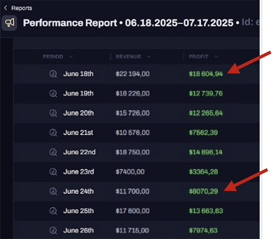This screenshot has height=239, width=273.
Task: Go back to Reports
Action: 21,8
